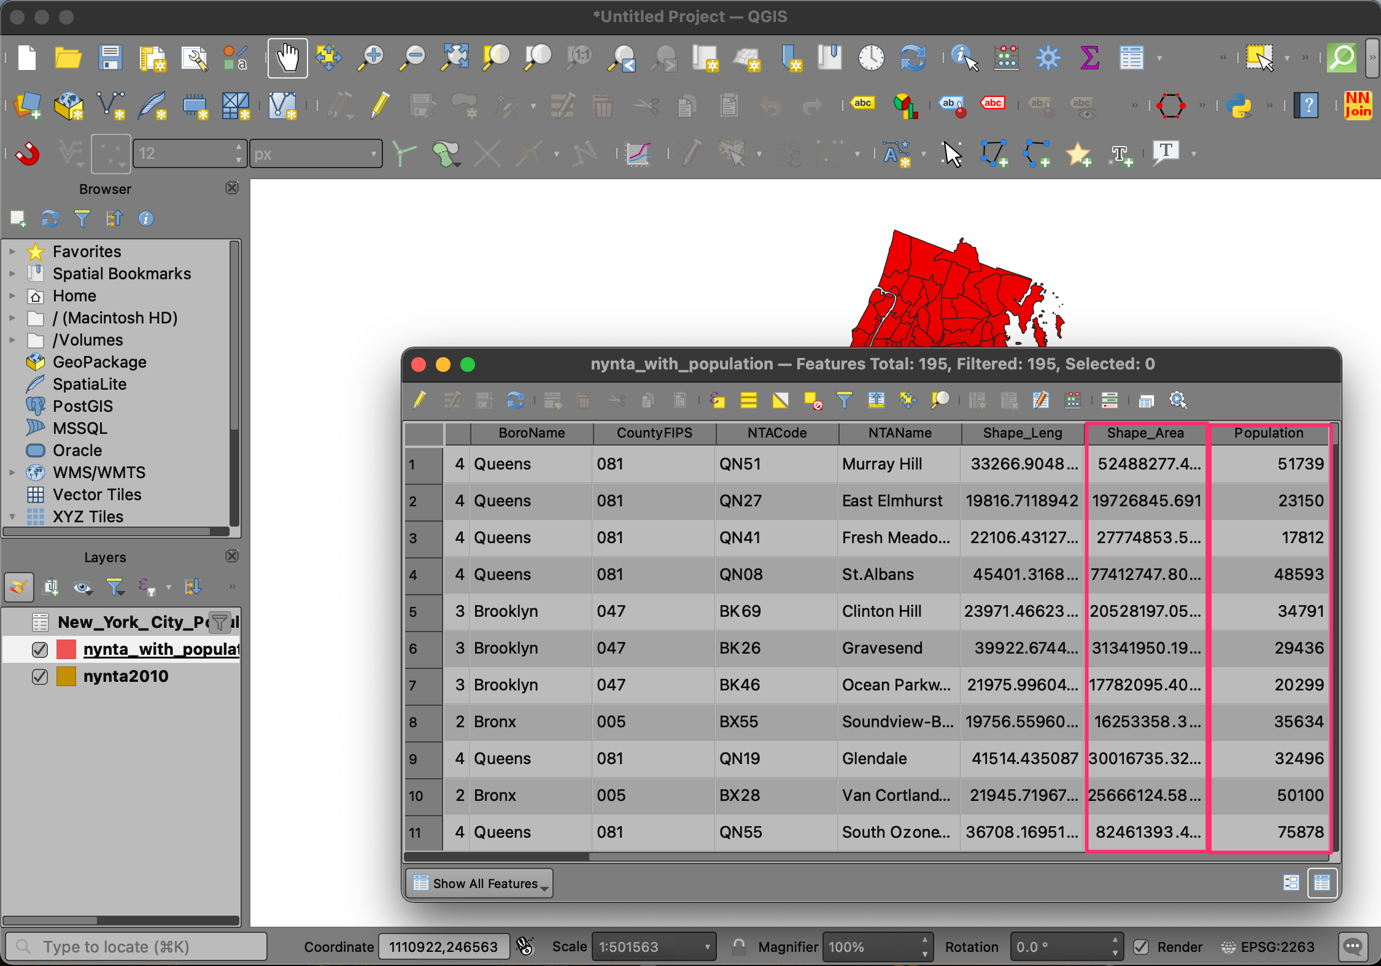Screen dimensions: 1381x966
Task: Click the Zoom In magnifier tool
Action: tap(371, 58)
